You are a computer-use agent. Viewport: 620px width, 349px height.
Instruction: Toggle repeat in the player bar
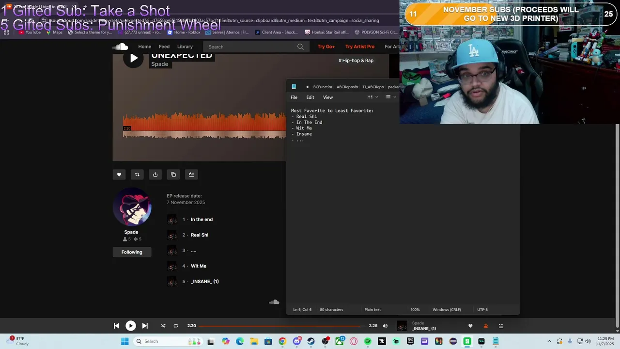click(x=176, y=326)
